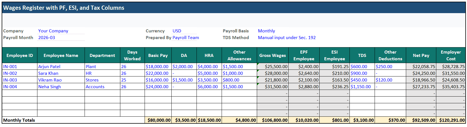Select total net pay '$92,509.00'
This screenshot has height=127, width=467.
[421, 120]
